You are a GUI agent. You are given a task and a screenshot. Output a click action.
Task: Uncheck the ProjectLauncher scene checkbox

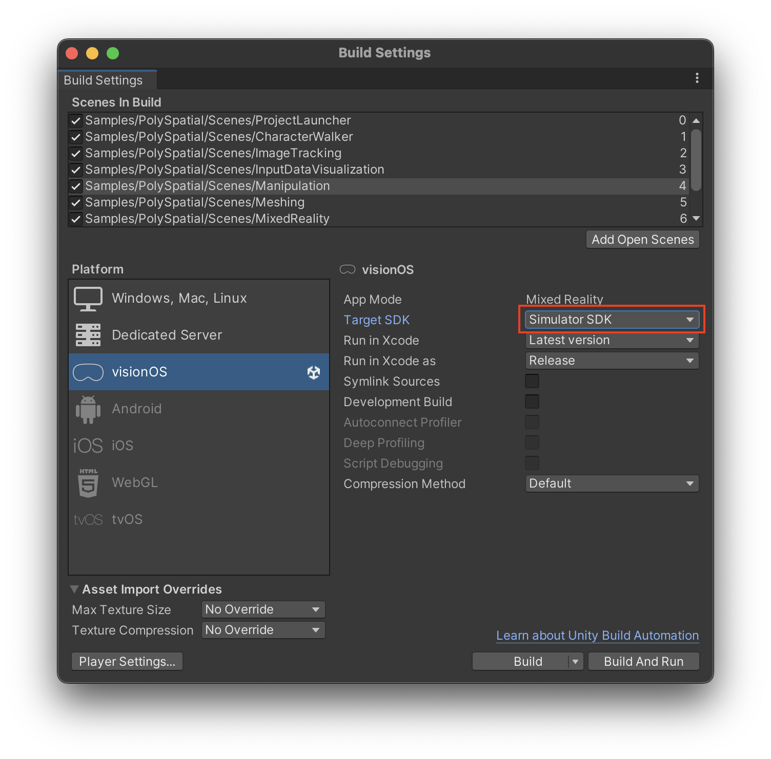(x=76, y=121)
